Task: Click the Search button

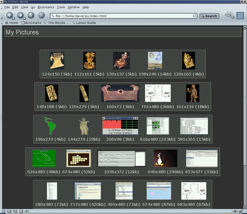Action: click(209, 16)
